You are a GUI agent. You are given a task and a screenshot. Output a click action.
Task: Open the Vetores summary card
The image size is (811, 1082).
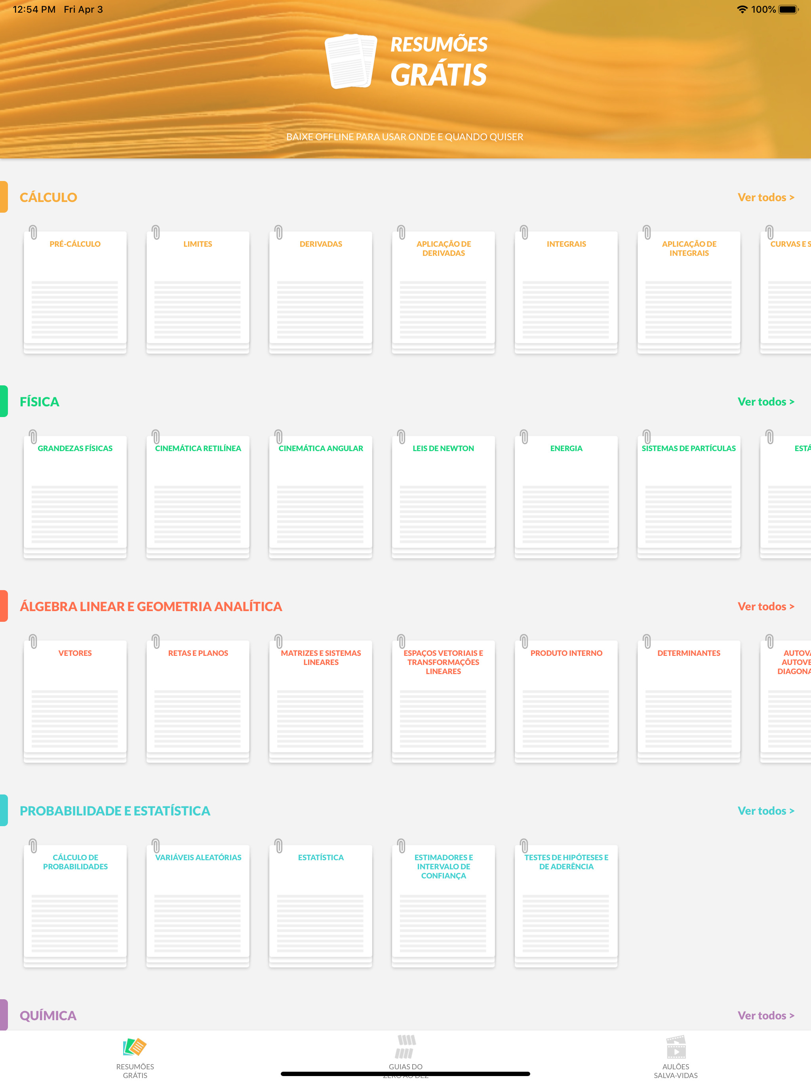[x=75, y=699]
